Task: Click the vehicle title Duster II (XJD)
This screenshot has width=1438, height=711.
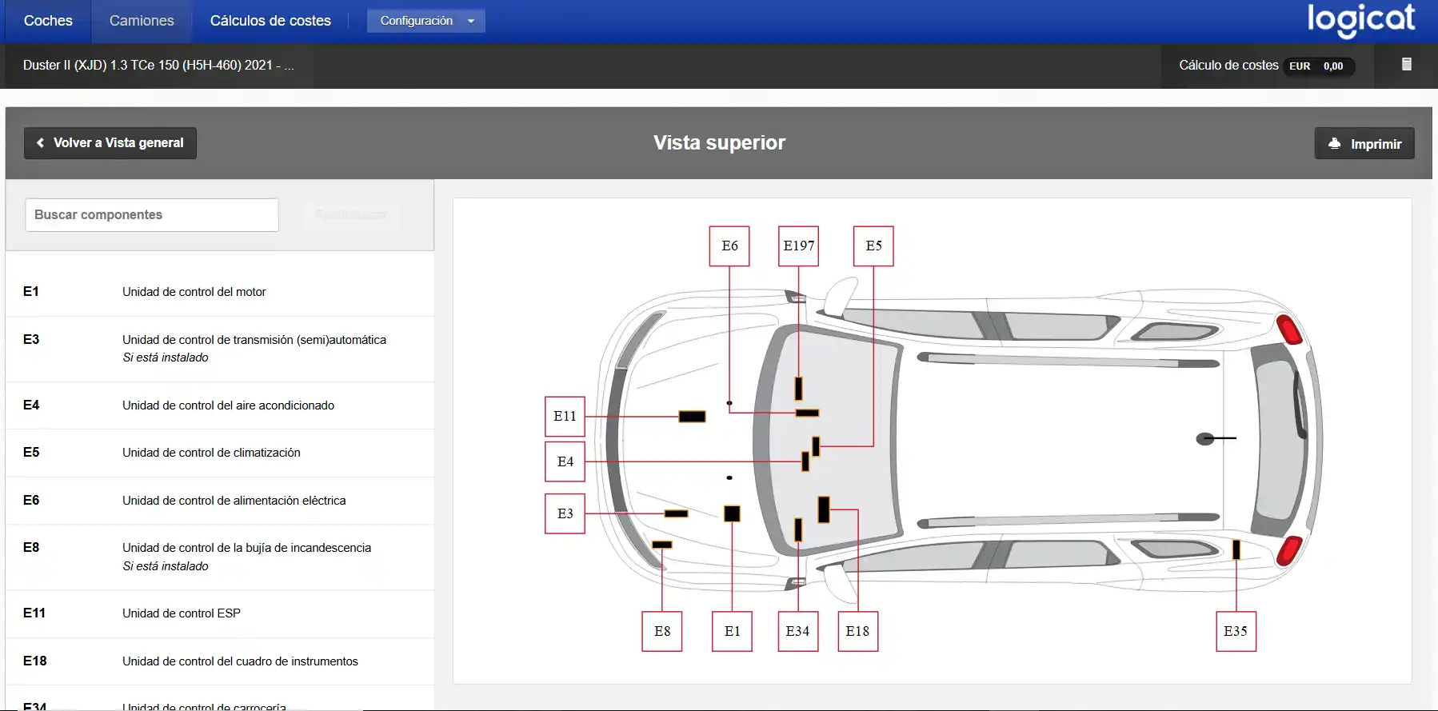Action: point(158,66)
